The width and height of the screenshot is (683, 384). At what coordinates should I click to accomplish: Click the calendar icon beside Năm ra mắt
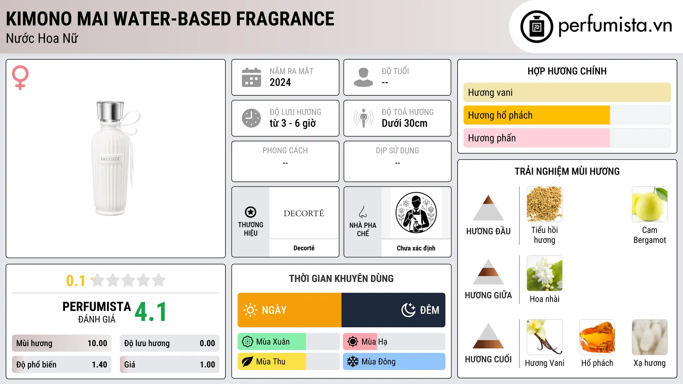[x=251, y=77]
